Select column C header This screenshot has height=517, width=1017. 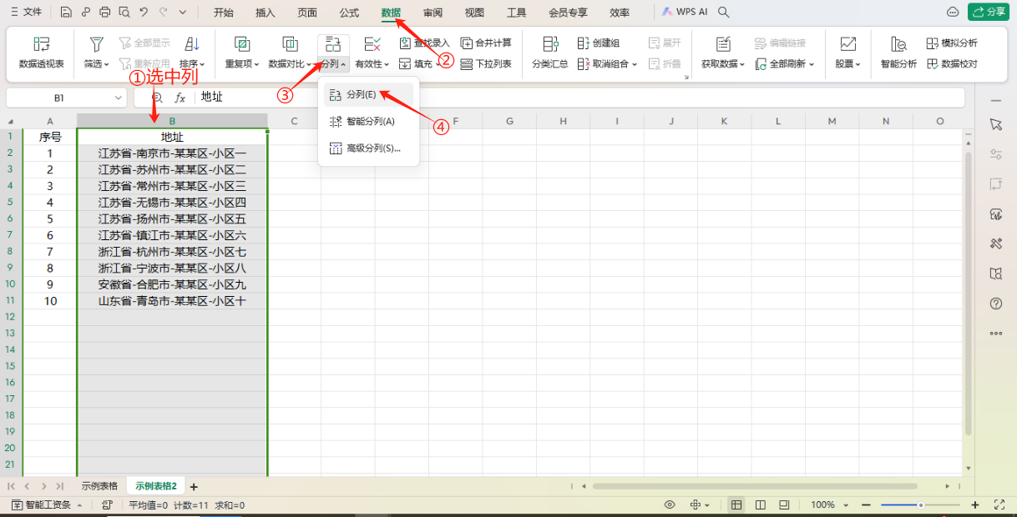295,122
